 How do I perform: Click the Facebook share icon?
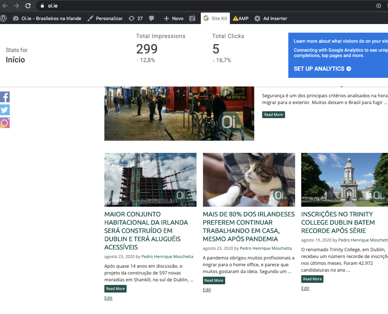(5, 97)
